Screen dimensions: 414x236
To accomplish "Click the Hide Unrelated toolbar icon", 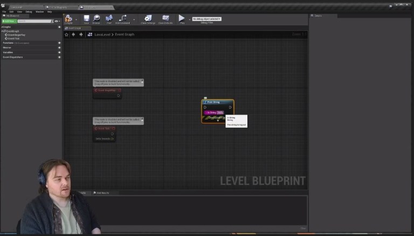I will 122,18.
